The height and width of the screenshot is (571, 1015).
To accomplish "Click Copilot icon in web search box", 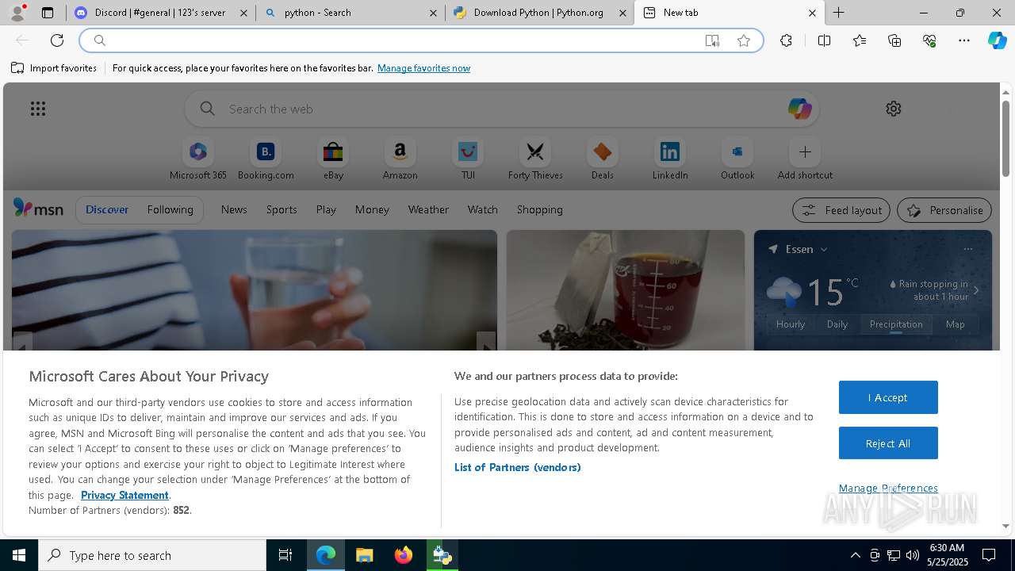I will pyautogui.click(x=799, y=109).
